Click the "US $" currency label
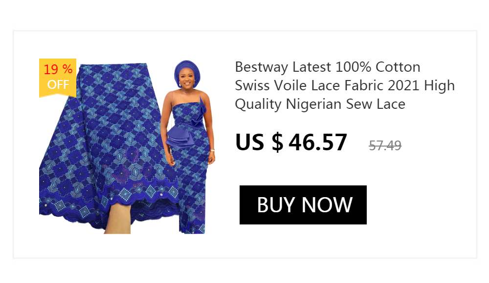Image resolution: width=489 pixels, height=283 pixels. [x=259, y=142]
